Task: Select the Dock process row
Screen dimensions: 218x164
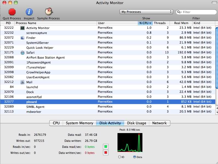Action: (x=108, y=92)
